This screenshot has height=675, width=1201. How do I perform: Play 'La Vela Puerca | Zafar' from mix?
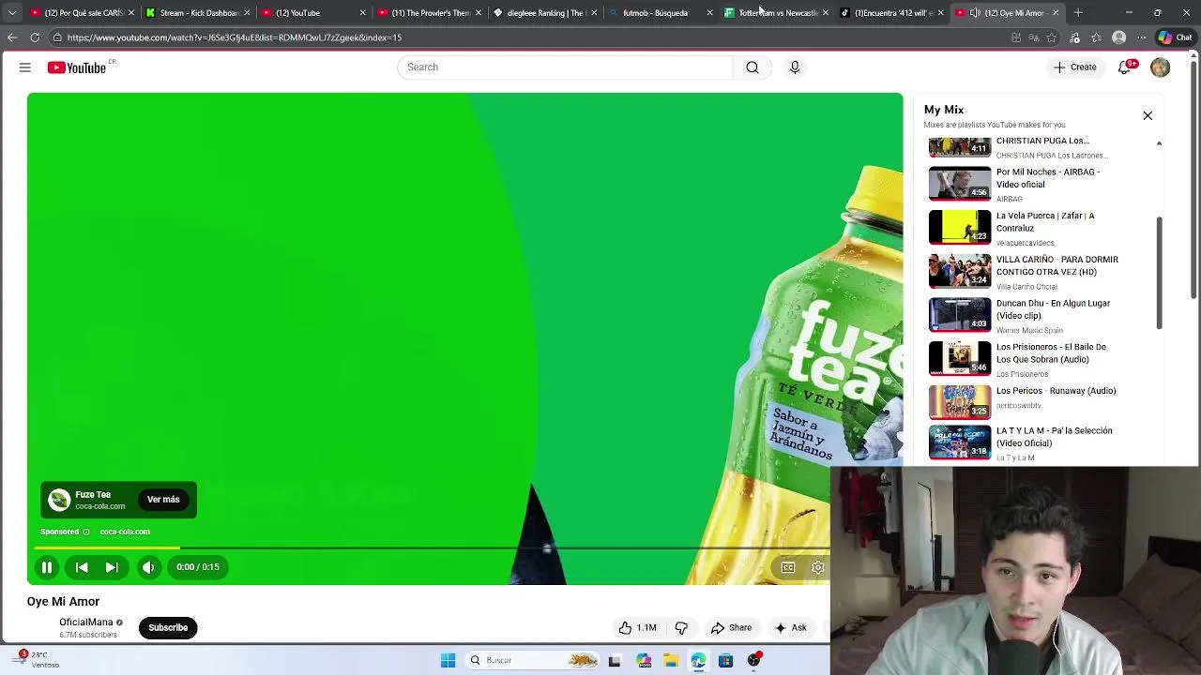(x=1040, y=228)
